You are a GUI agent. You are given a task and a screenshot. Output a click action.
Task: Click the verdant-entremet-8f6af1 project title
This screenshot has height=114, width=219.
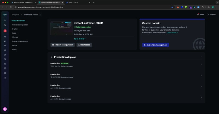[x=89, y=23]
